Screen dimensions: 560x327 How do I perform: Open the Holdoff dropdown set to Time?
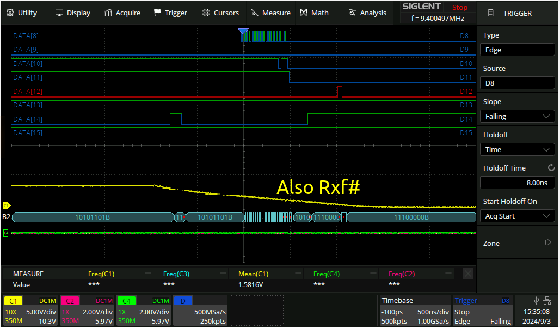[517, 149]
